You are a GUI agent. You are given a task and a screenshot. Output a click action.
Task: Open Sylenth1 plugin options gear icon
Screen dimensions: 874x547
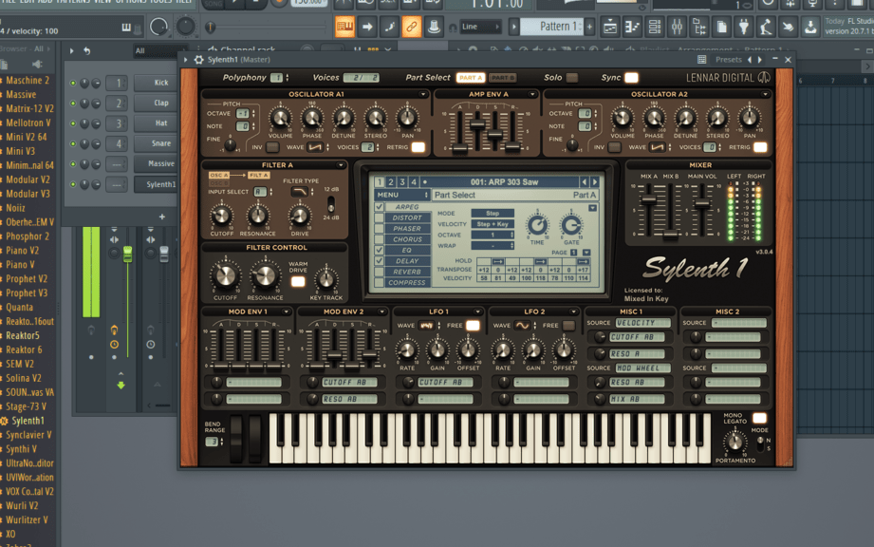pyautogui.click(x=199, y=60)
